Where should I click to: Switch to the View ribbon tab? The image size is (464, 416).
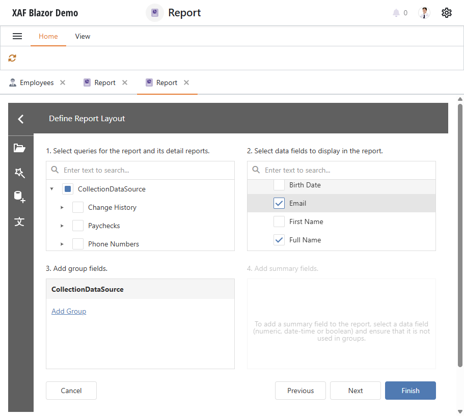(83, 36)
